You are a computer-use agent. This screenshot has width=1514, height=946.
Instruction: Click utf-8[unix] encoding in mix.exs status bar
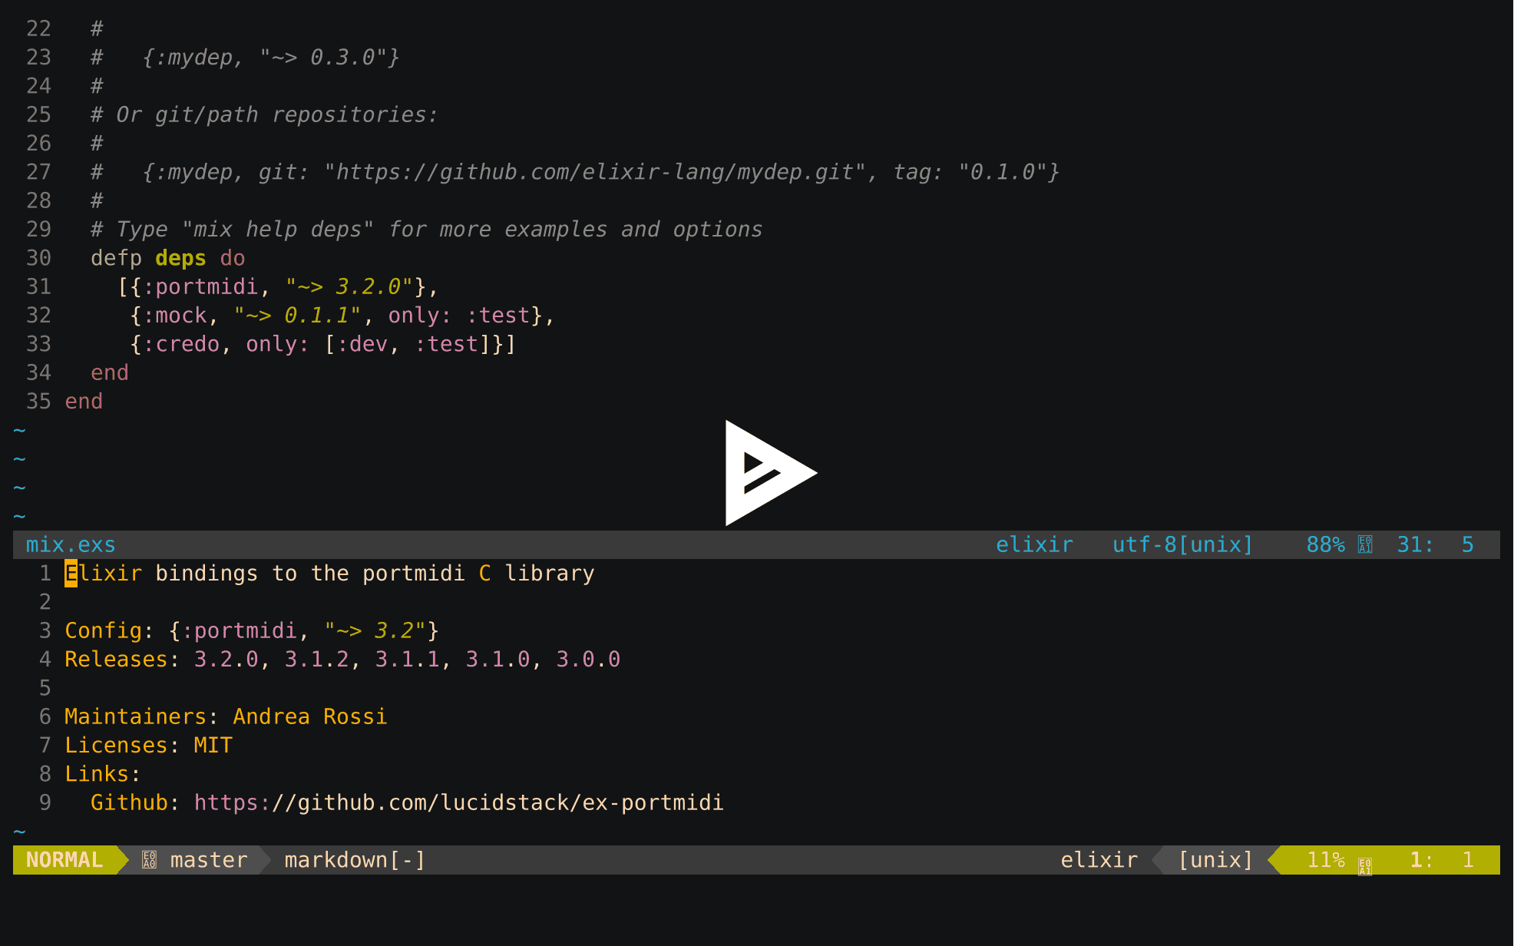pyautogui.click(x=1182, y=544)
